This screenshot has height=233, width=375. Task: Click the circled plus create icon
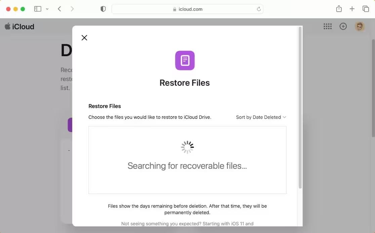[343, 27]
